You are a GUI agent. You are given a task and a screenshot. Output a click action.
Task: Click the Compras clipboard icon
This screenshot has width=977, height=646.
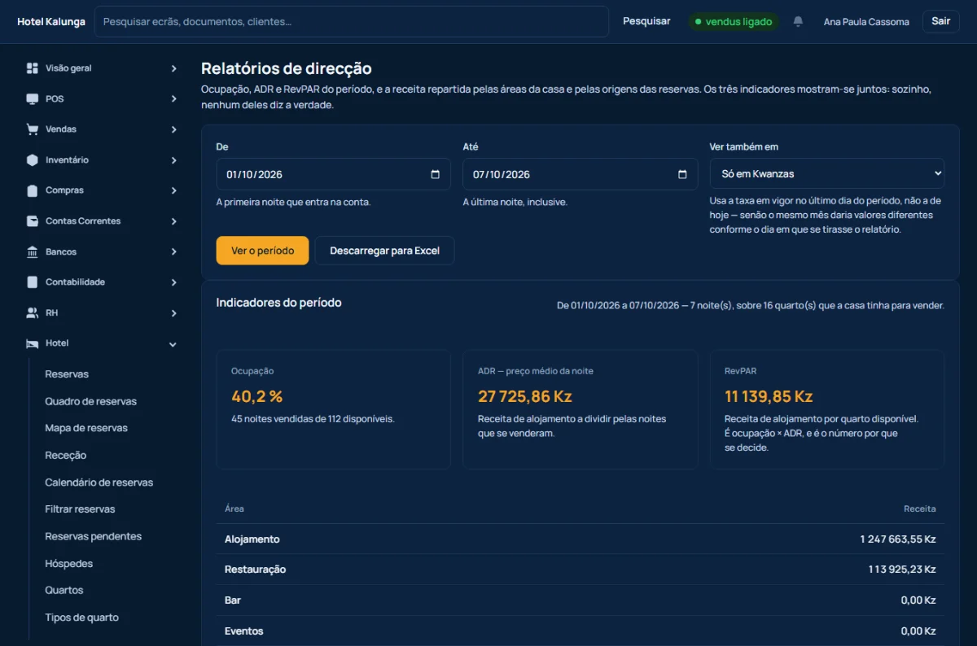point(33,190)
